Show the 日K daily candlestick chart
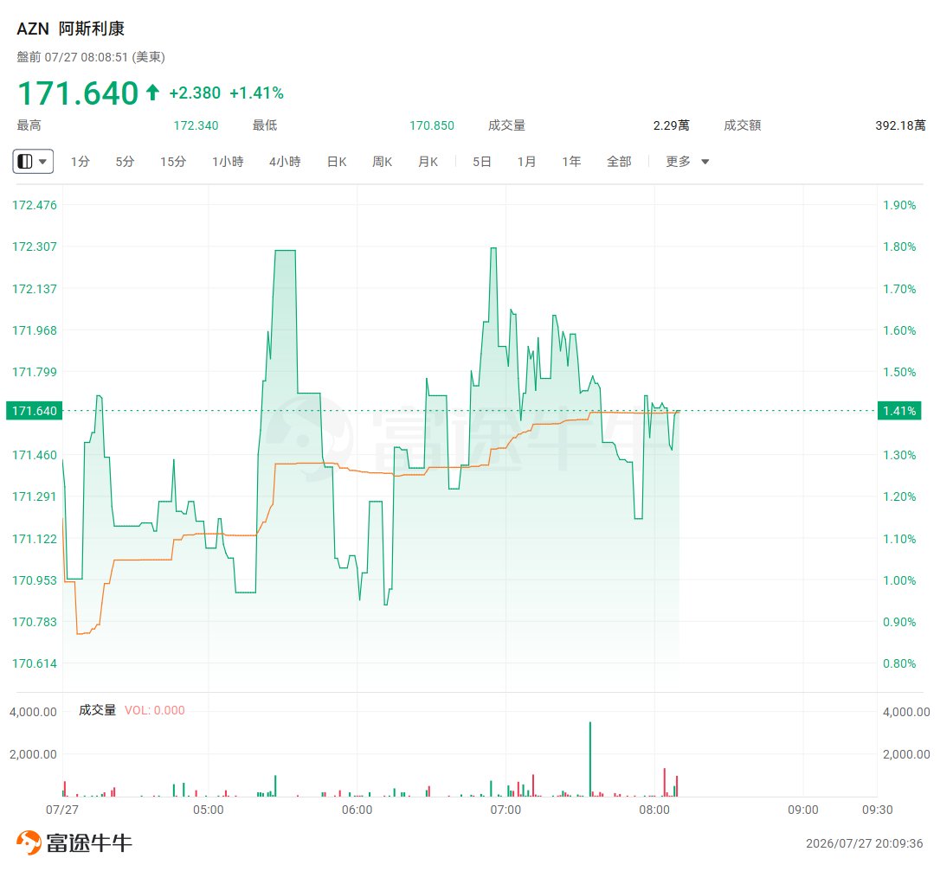 pyautogui.click(x=337, y=162)
